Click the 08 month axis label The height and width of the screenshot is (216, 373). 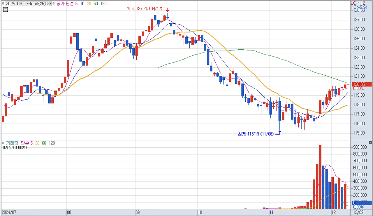coord(69,212)
